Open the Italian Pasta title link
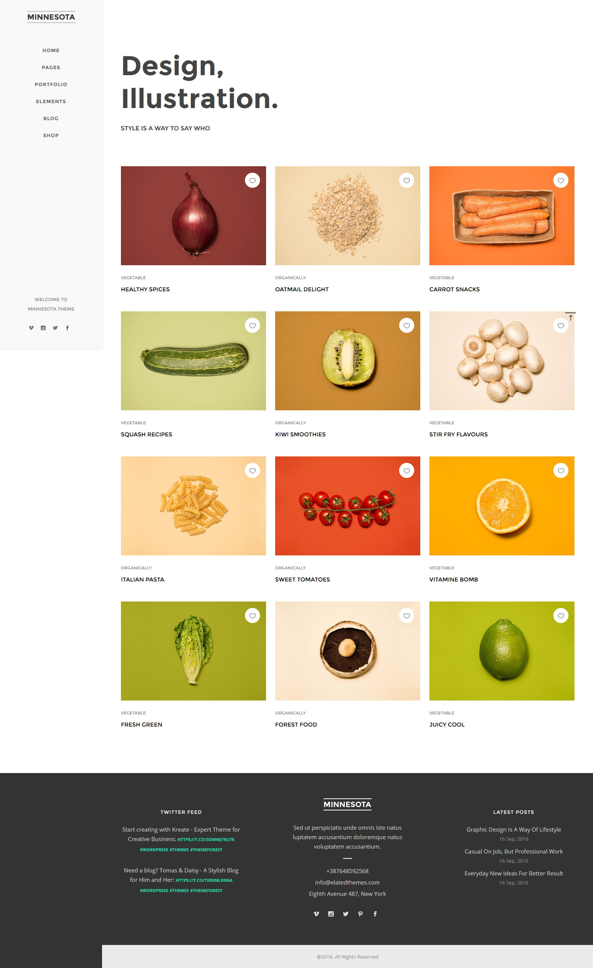 pos(142,579)
